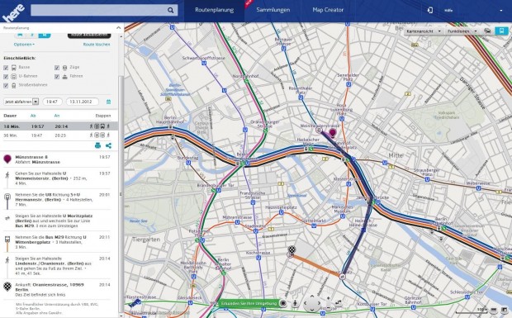This screenshot has width=512, height=318.
Task: Open the Kartenansicht dropdown on map
Action: [424, 31]
